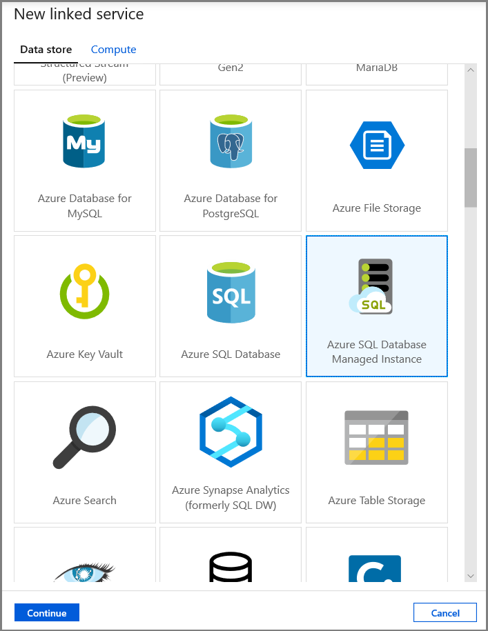Click the black database cylinder tile
Image resolution: width=488 pixels, height=631 pixels.
(231, 559)
